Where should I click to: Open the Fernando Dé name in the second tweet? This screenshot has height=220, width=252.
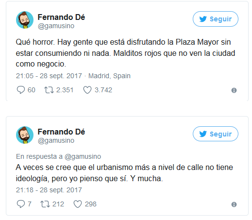(61, 132)
